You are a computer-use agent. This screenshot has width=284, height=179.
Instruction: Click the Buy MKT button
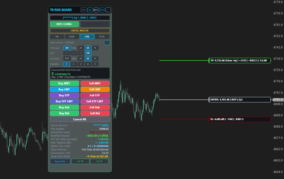coord(64,83)
